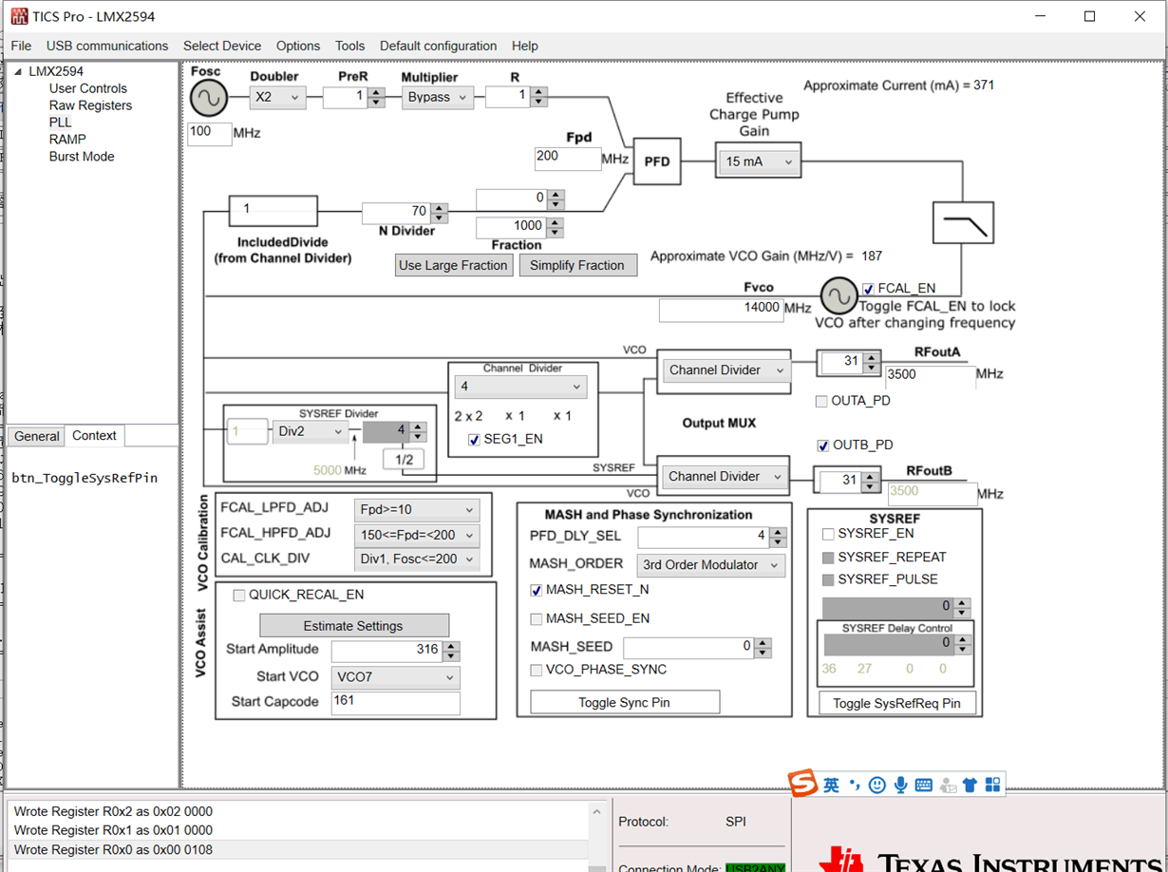This screenshot has height=872, width=1168.
Task: Select Raw Registers in the tree
Action: 90,105
